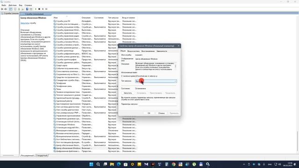
Task: Pause the service with toolbar pause icon
Action: tap(43, 9)
